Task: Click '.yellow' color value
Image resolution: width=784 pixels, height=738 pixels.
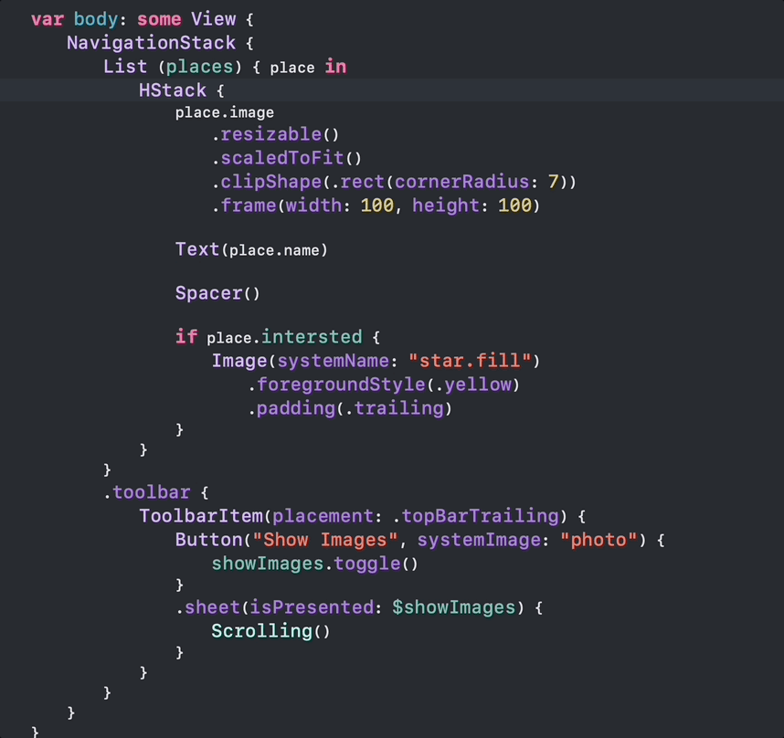Action: (x=474, y=385)
